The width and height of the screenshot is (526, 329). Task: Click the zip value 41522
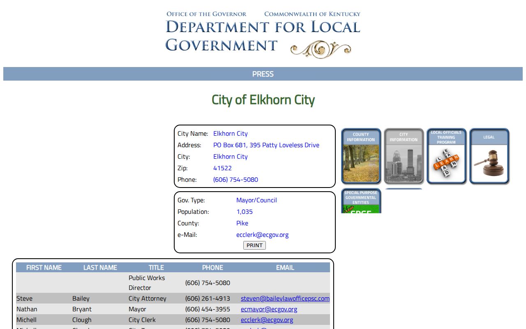pyautogui.click(x=222, y=168)
